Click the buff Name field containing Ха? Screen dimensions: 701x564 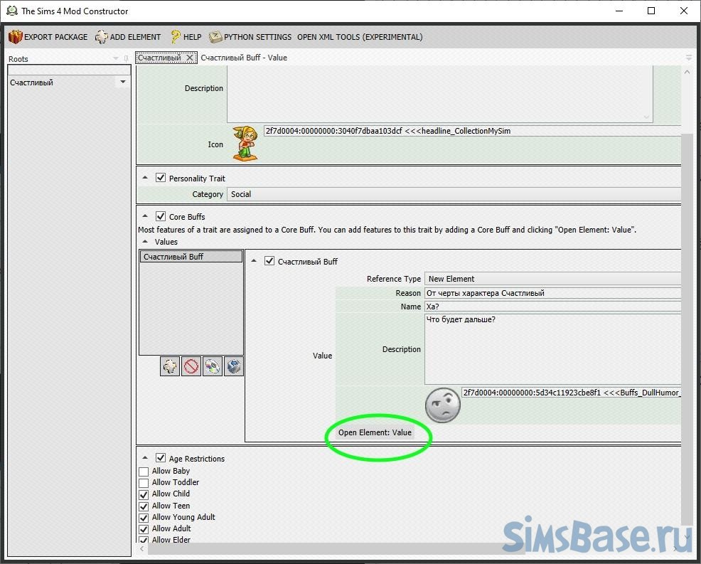tap(552, 307)
